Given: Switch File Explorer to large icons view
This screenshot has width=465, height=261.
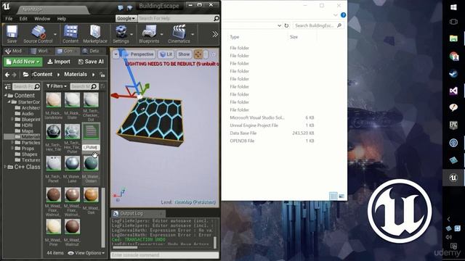Looking at the screenshot, I should 341,196.
